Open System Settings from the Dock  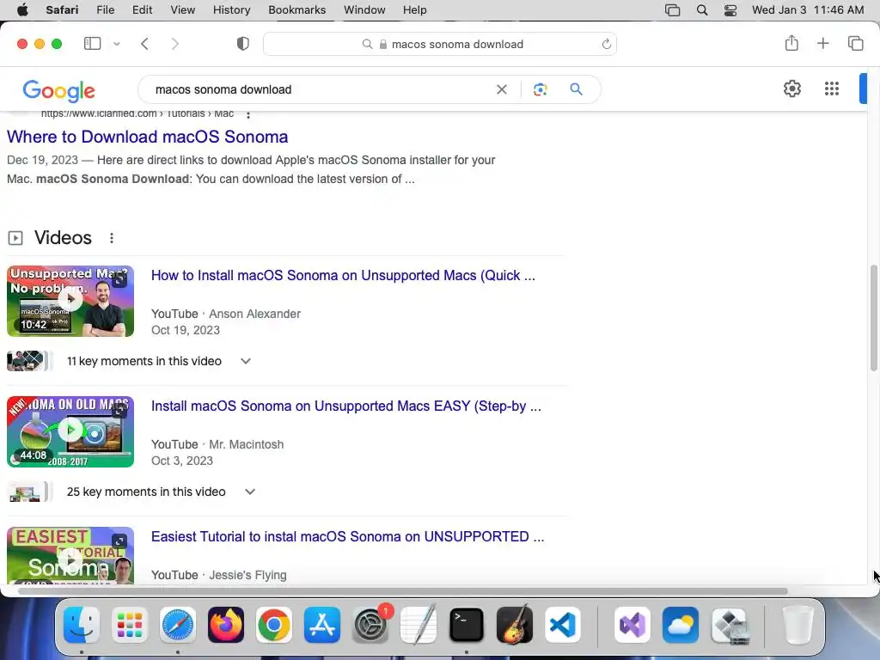370,625
